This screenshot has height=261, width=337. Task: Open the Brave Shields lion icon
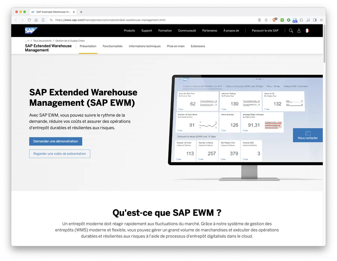(274, 20)
